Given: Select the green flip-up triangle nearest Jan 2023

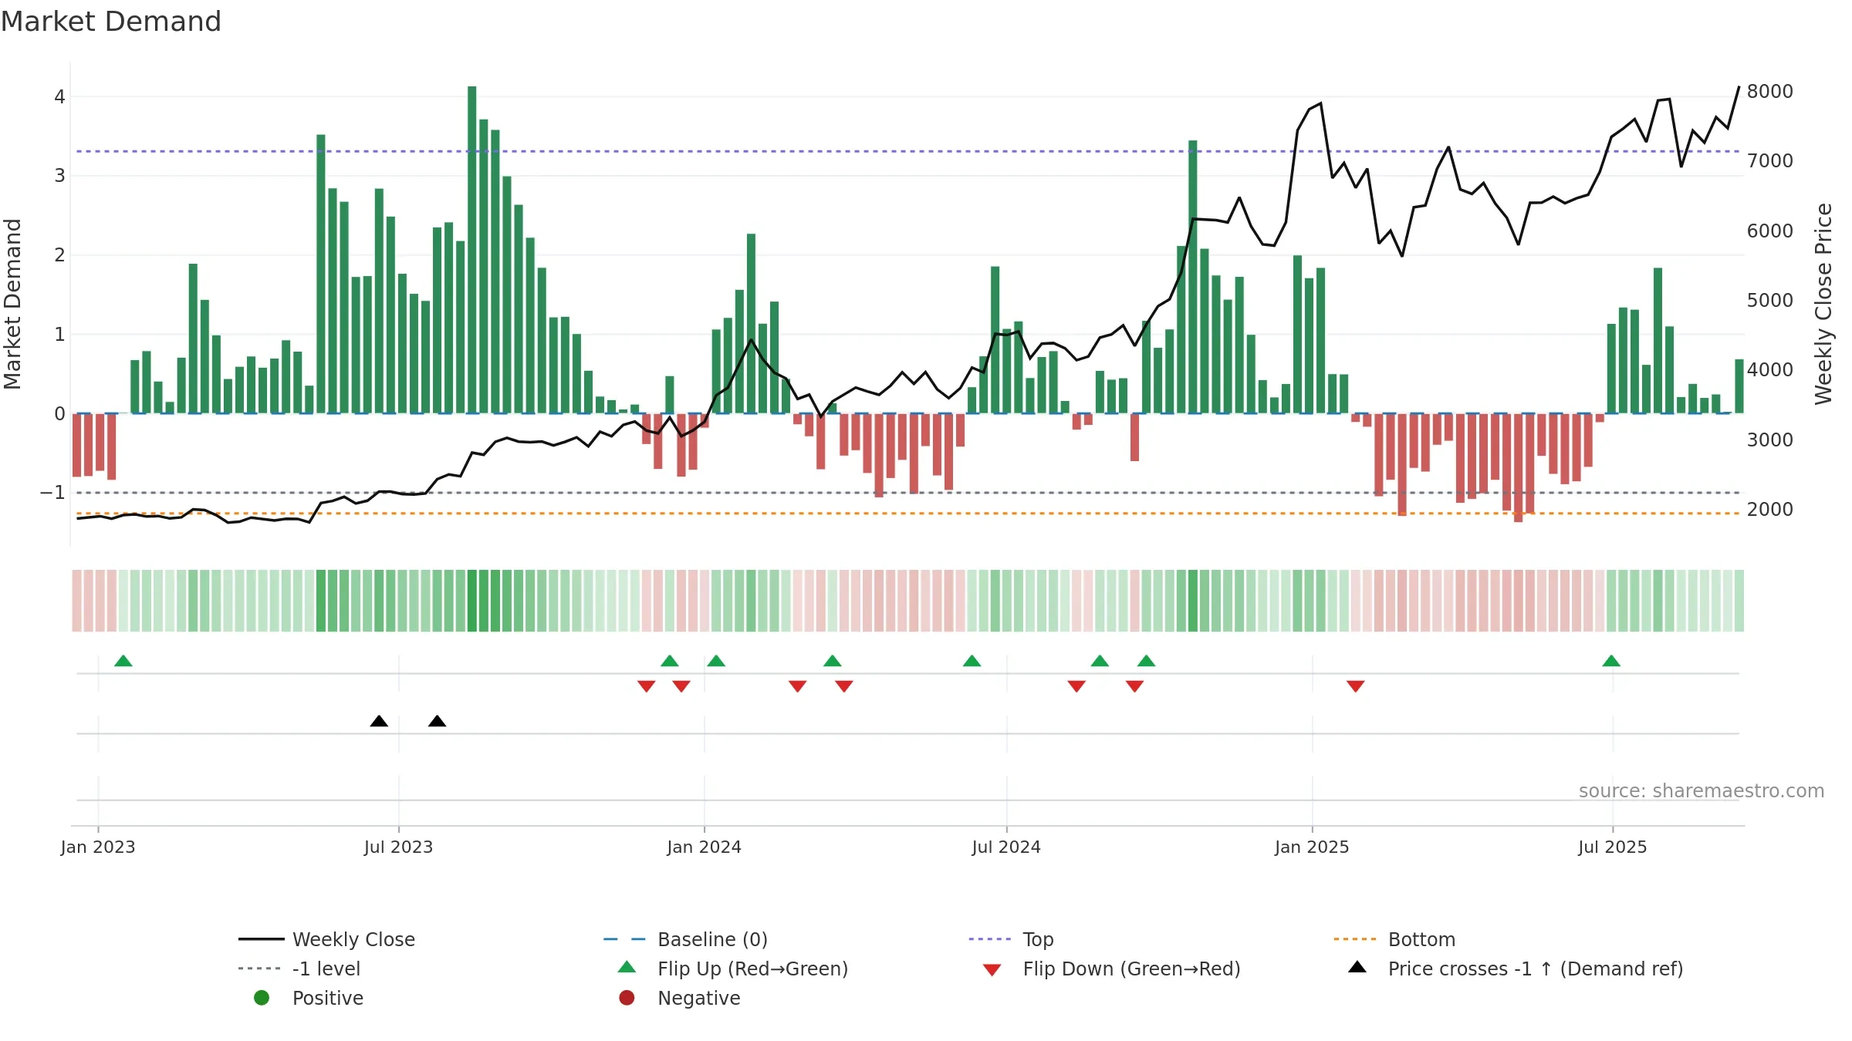Looking at the screenshot, I should 123,661.
